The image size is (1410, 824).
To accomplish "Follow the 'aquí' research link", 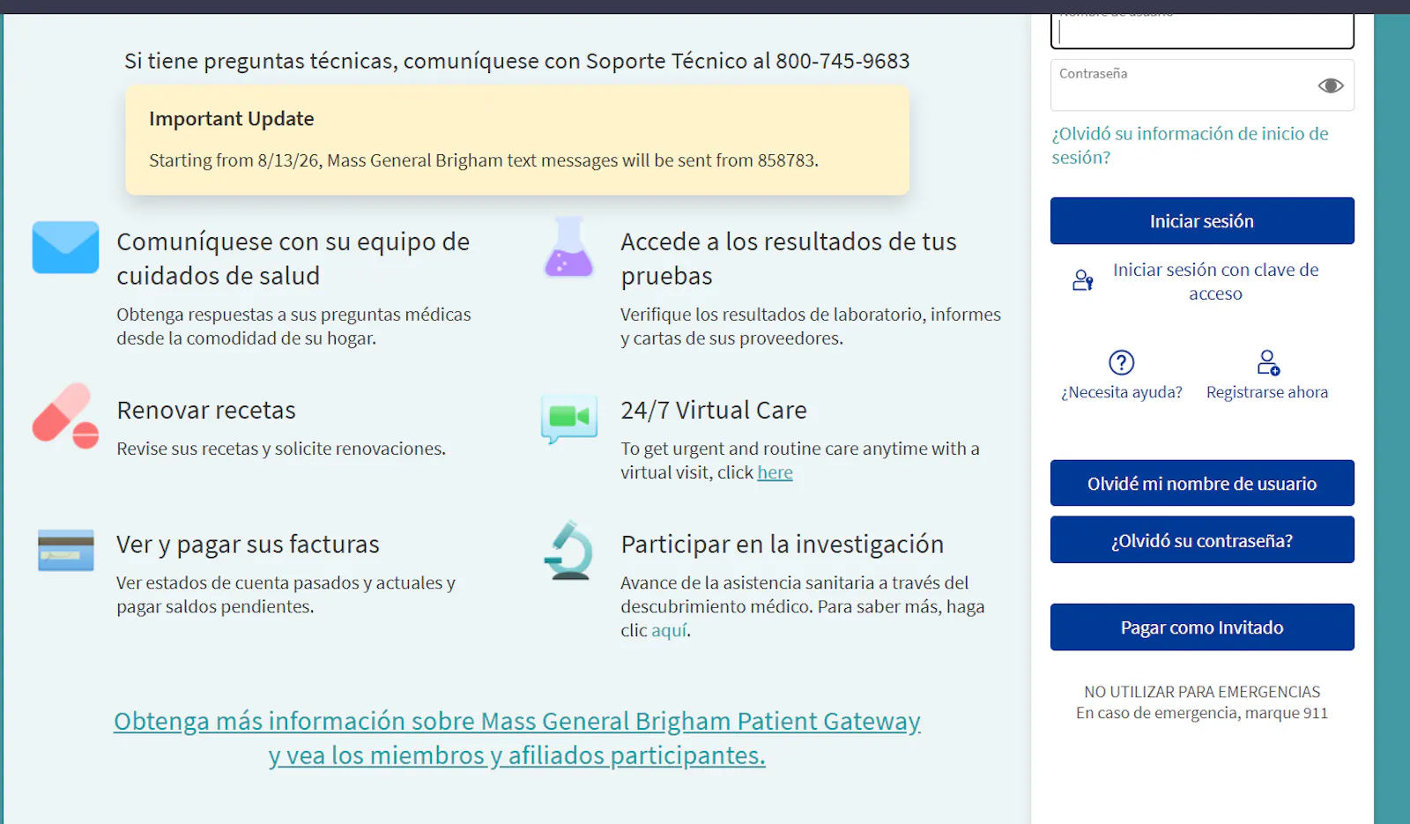I will pyautogui.click(x=670, y=630).
